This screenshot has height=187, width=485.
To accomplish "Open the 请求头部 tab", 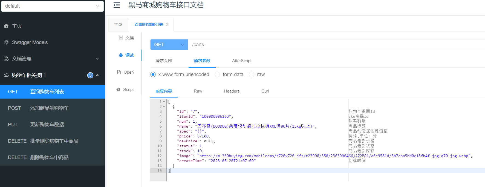I will click(164, 61).
